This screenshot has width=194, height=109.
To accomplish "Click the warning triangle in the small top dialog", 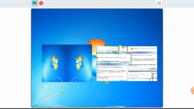I will click(123, 48).
